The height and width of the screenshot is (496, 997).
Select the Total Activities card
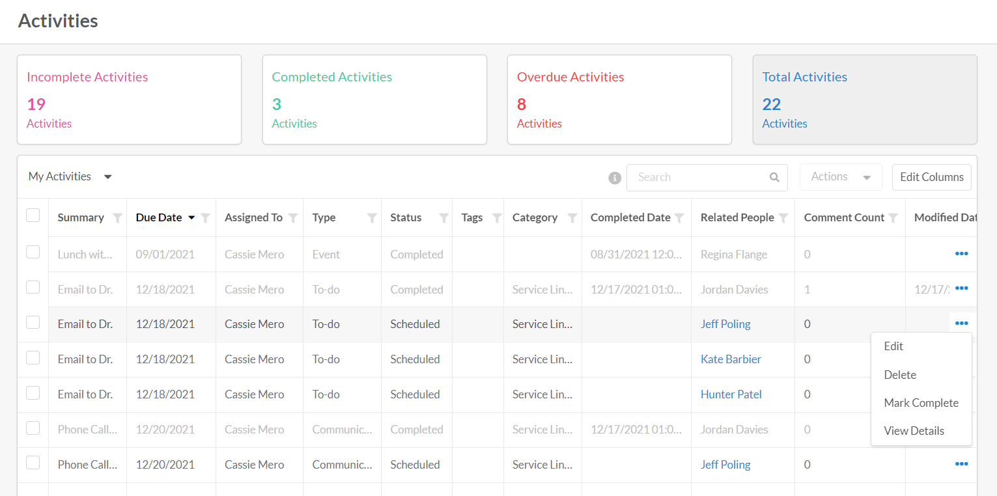(x=865, y=100)
